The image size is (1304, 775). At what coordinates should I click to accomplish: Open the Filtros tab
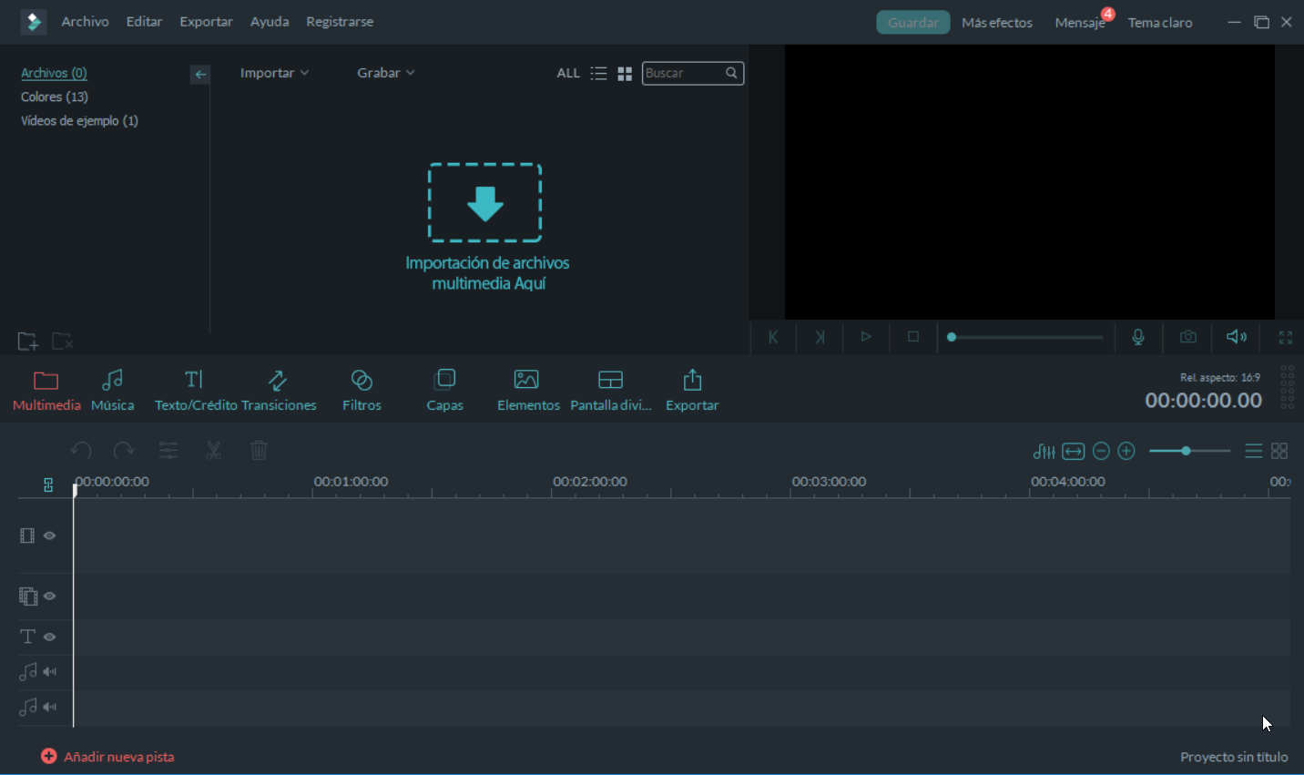(x=362, y=391)
